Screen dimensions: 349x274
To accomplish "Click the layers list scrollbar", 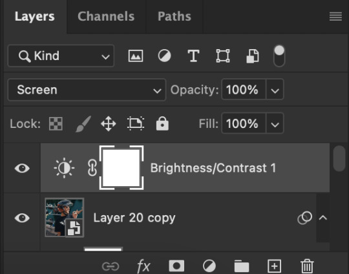I will [x=339, y=158].
